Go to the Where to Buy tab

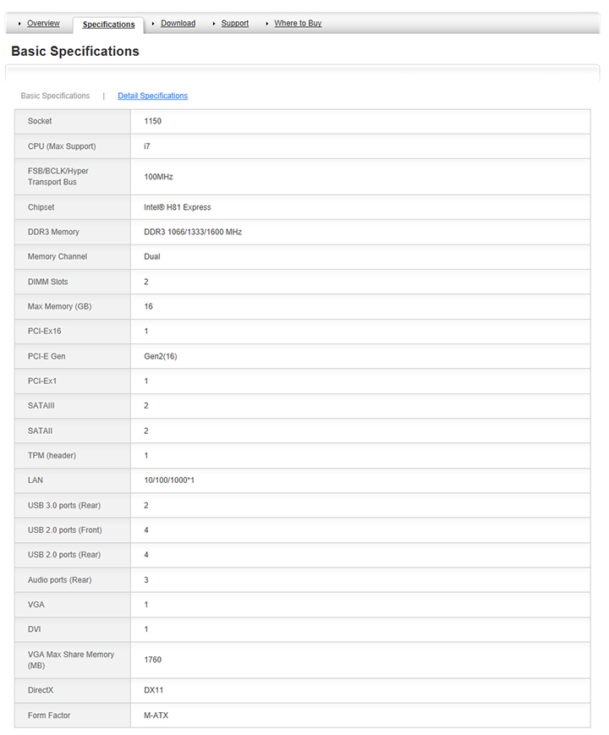pyautogui.click(x=298, y=24)
